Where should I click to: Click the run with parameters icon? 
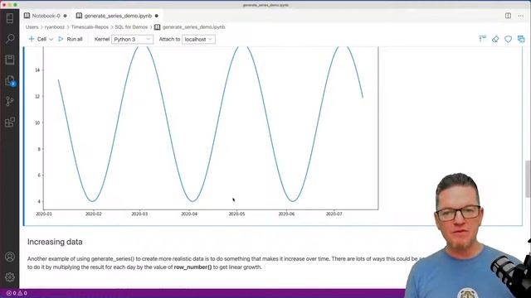(521, 39)
